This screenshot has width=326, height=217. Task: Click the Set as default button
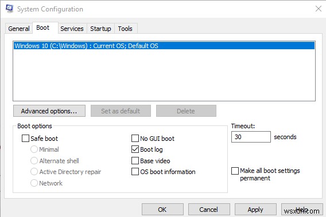(121, 111)
